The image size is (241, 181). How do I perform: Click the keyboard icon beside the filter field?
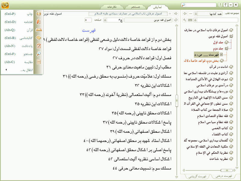[x=190, y=20]
